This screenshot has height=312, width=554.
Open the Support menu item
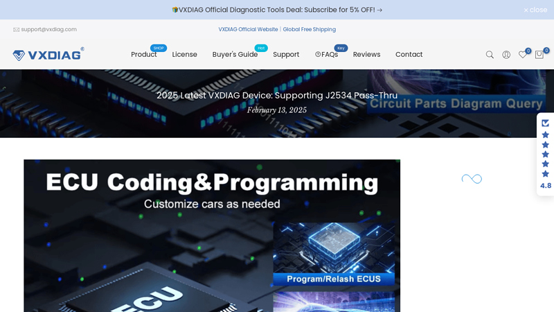[x=286, y=55]
